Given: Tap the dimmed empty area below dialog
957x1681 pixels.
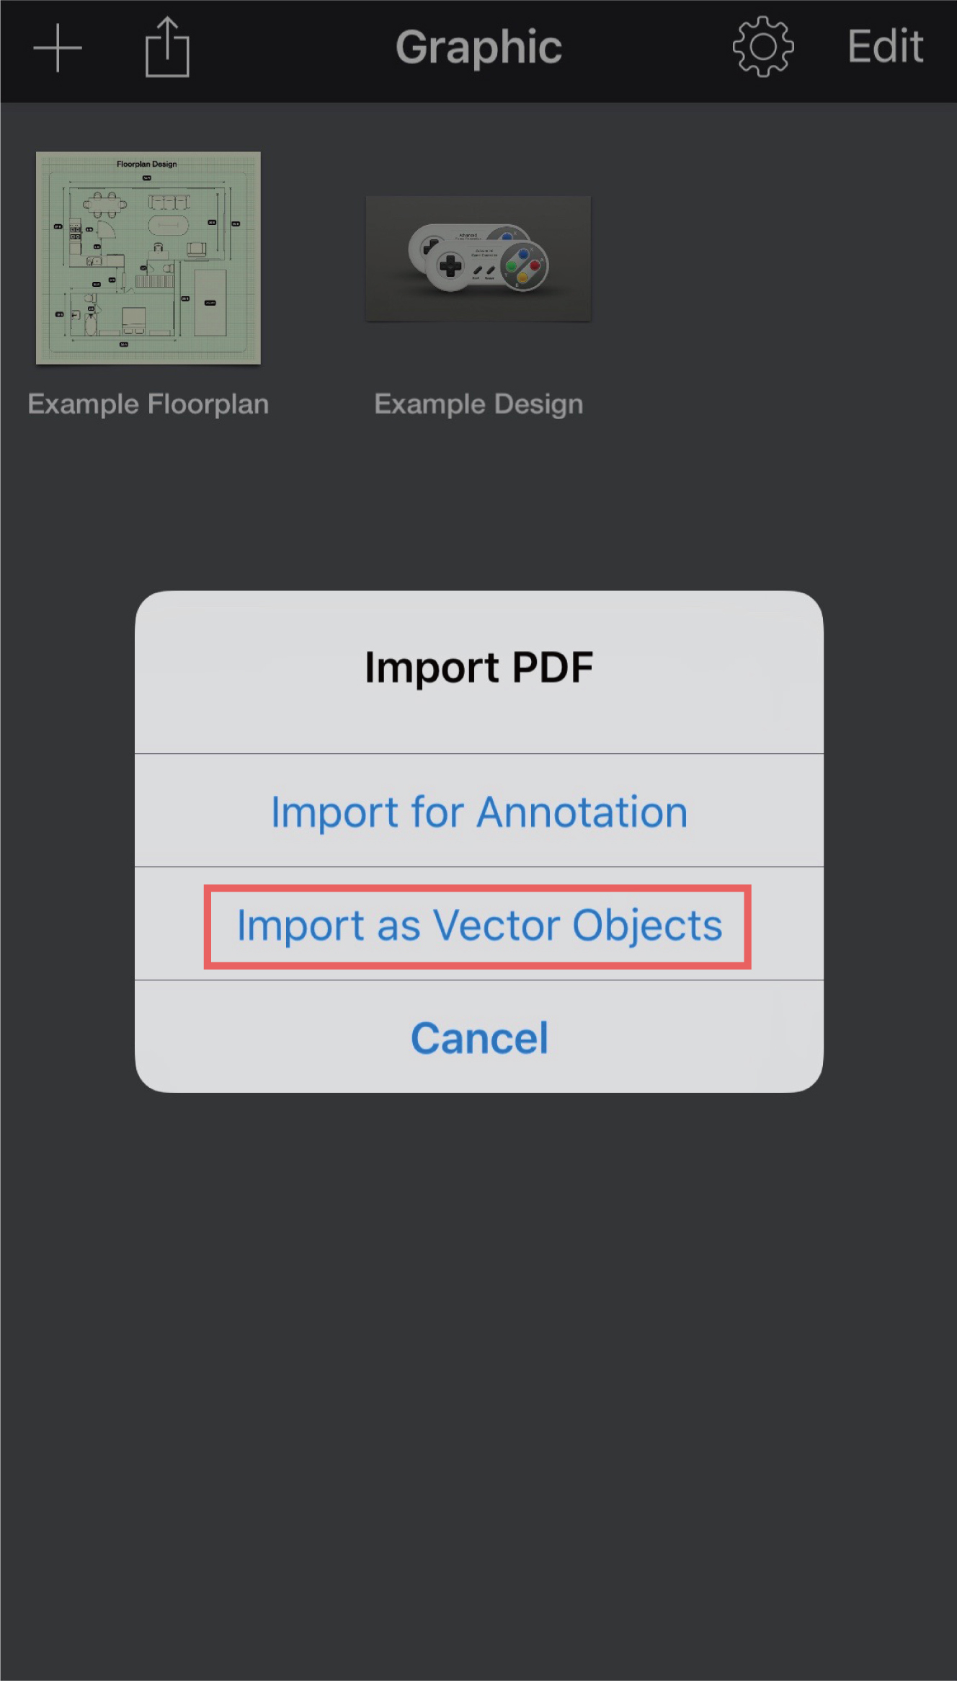Looking at the screenshot, I should click(478, 1370).
